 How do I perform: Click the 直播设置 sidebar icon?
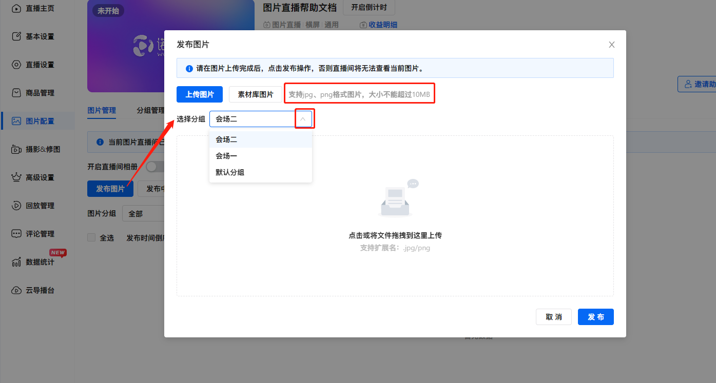pyautogui.click(x=16, y=65)
